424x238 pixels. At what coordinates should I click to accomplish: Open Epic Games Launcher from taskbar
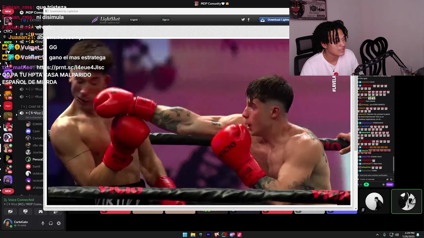click(201, 235)
